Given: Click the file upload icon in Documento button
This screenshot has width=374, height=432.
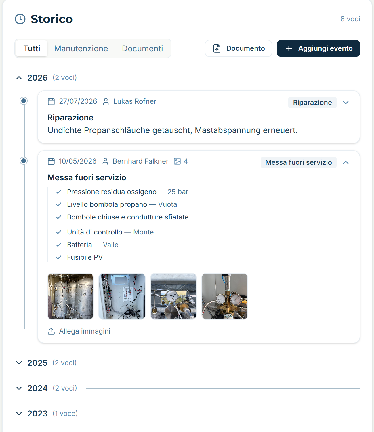Looking at the screenshot, I should (x=217, y=48).
